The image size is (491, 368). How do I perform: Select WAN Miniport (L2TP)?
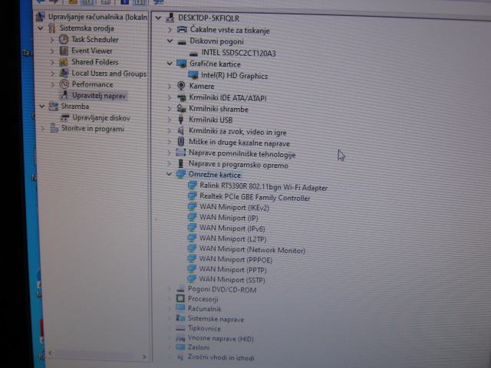232,238
